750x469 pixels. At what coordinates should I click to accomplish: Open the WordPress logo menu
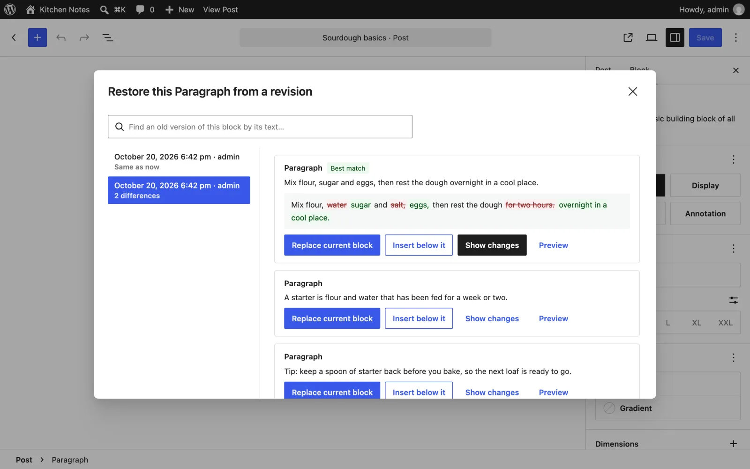[x=10, y=9]
